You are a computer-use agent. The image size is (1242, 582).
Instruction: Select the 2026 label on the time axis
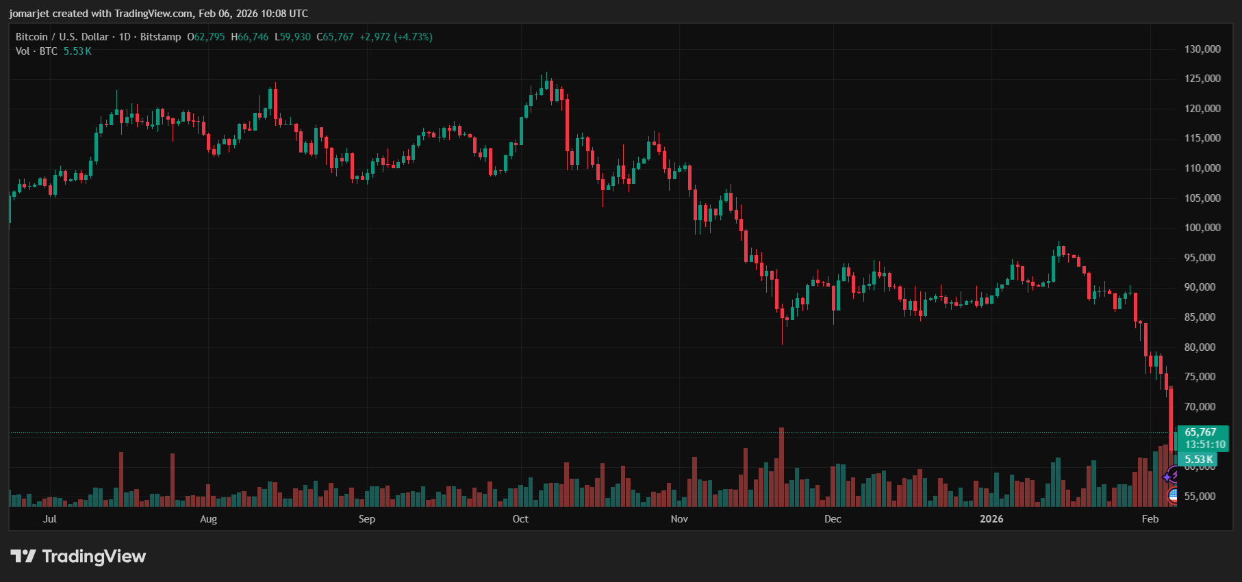tap(991, 519)
